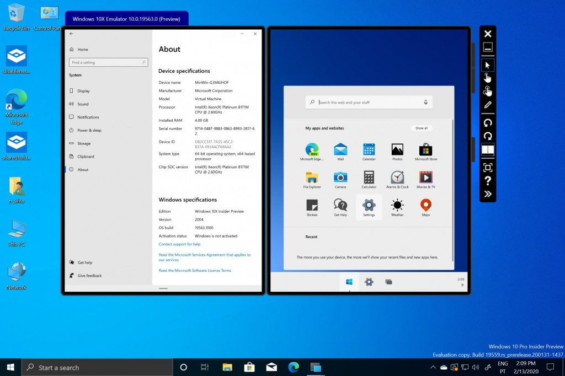This screenshot has height=376, width=565.
Task: Click Show all next to My apps
Action: coord(421,128)
